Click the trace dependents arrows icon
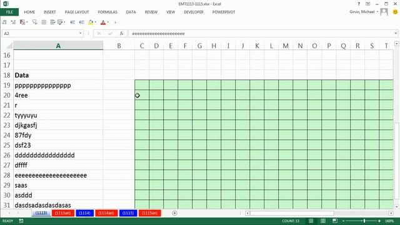The image size is (400, 225). 13,22
